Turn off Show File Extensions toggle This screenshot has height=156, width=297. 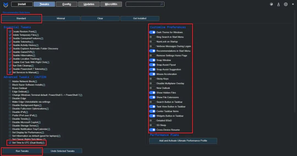(152, 97)
